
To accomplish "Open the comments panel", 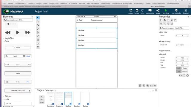I will (x=150, y=12).
